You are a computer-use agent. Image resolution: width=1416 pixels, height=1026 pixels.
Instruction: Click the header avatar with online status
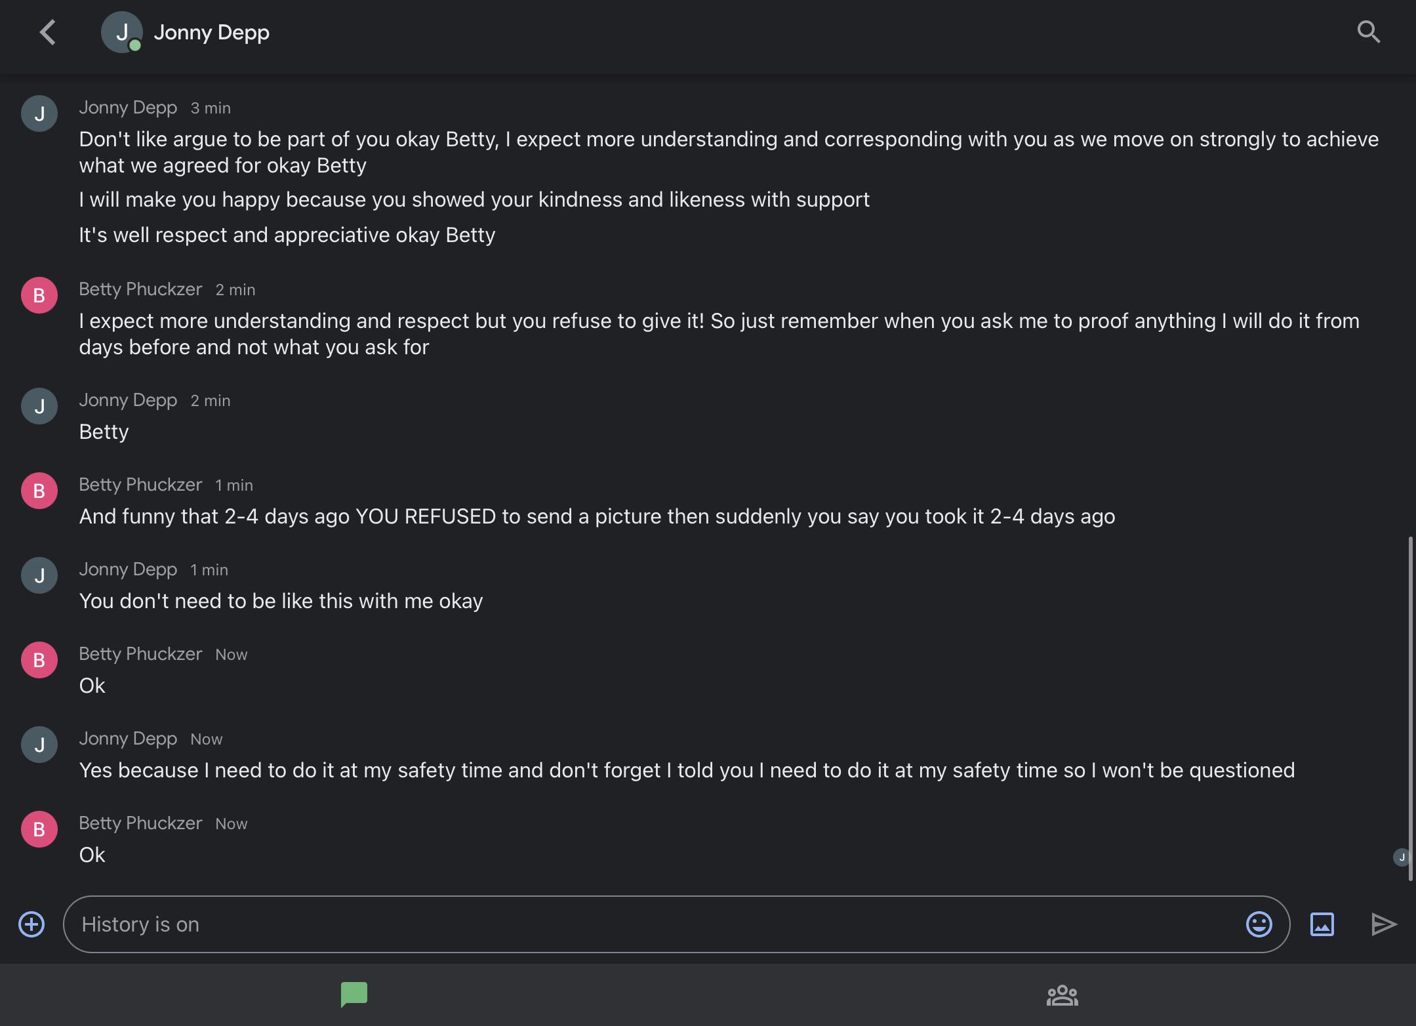point(121,32)
